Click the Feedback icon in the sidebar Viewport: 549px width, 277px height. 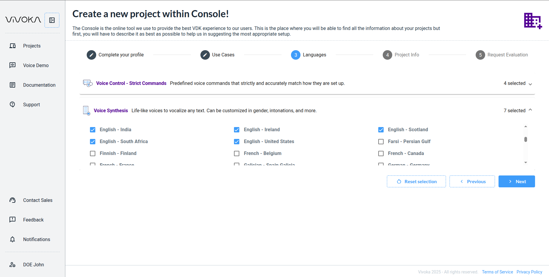tap(12, 220)
